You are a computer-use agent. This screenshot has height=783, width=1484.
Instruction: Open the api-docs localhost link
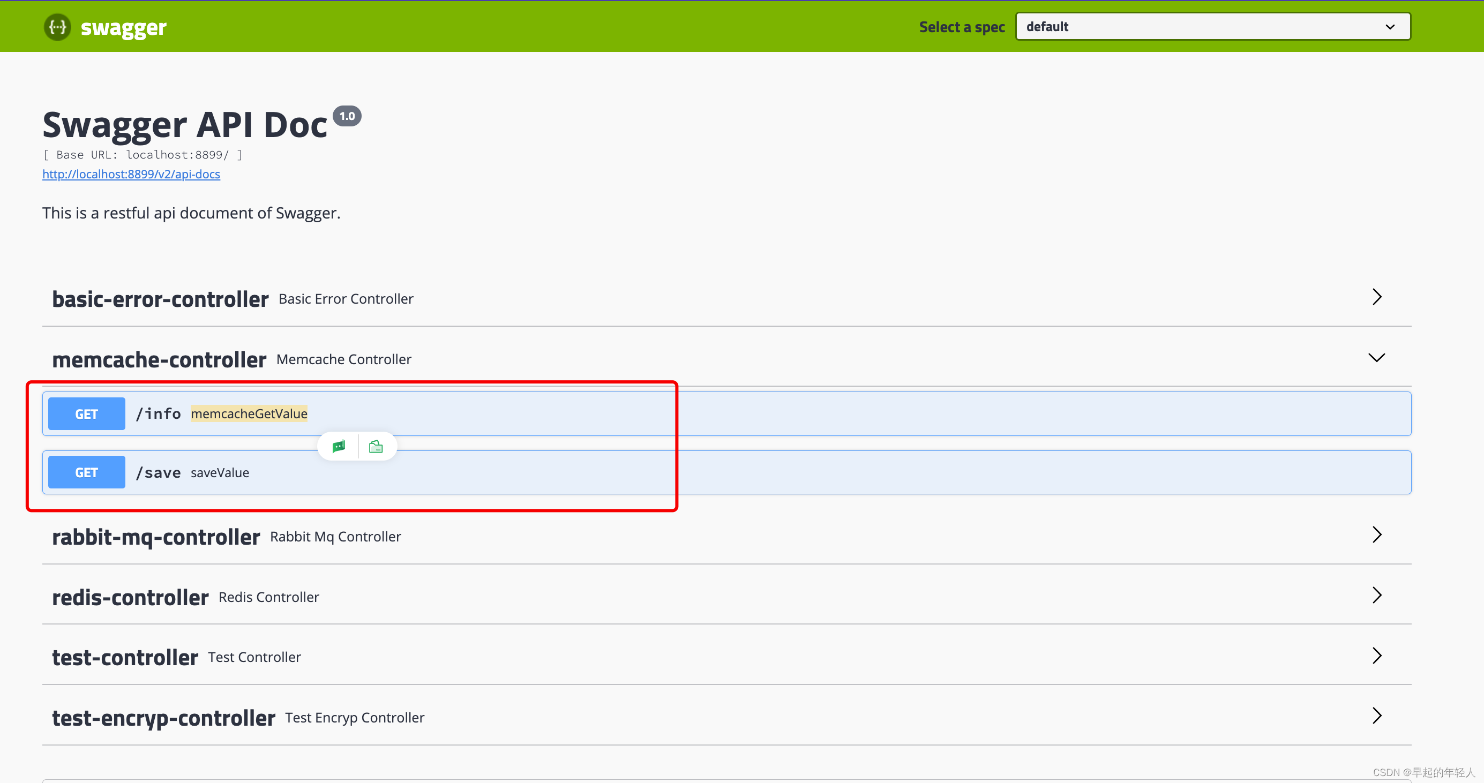point(131,174)
